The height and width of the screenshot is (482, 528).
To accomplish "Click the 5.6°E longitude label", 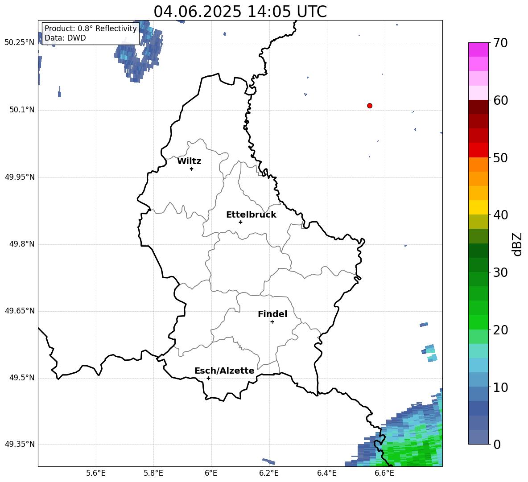I will coord(96,473).
